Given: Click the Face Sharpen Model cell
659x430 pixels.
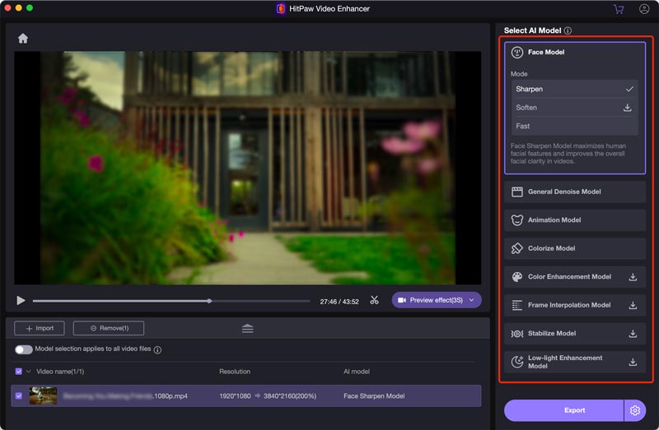Looking at the screenshot, I should (x=374, y=396).
